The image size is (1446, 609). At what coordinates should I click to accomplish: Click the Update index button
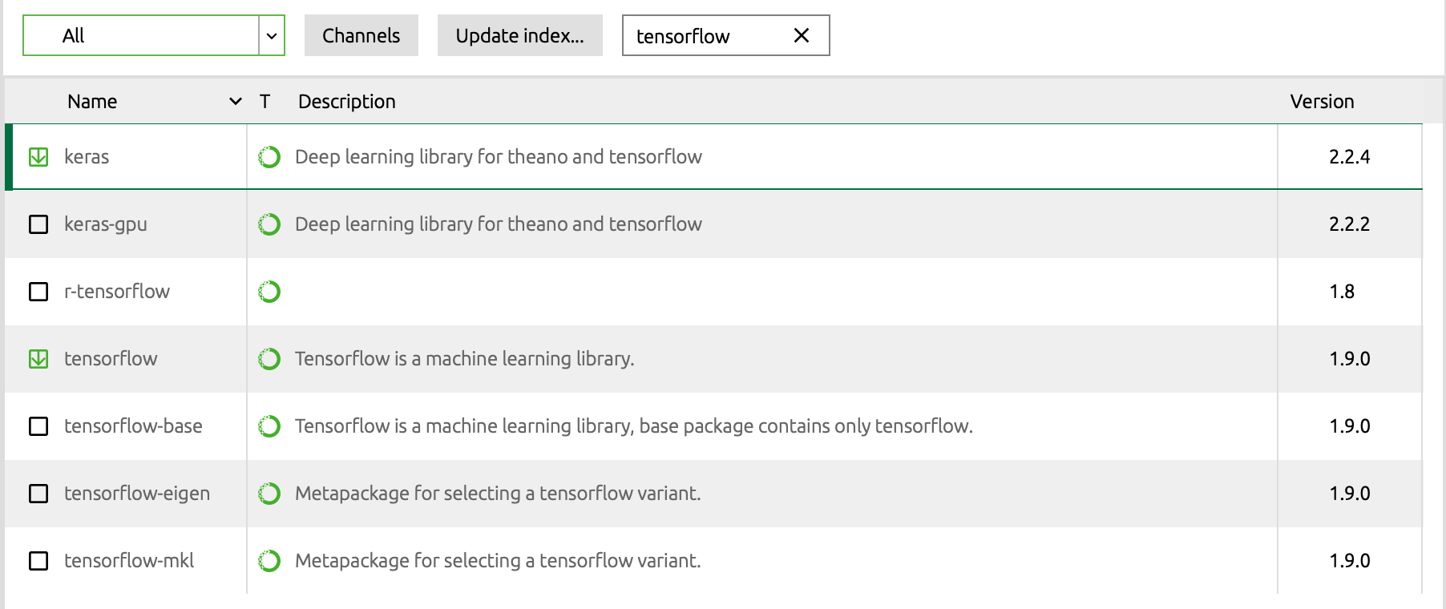(519, 36)
